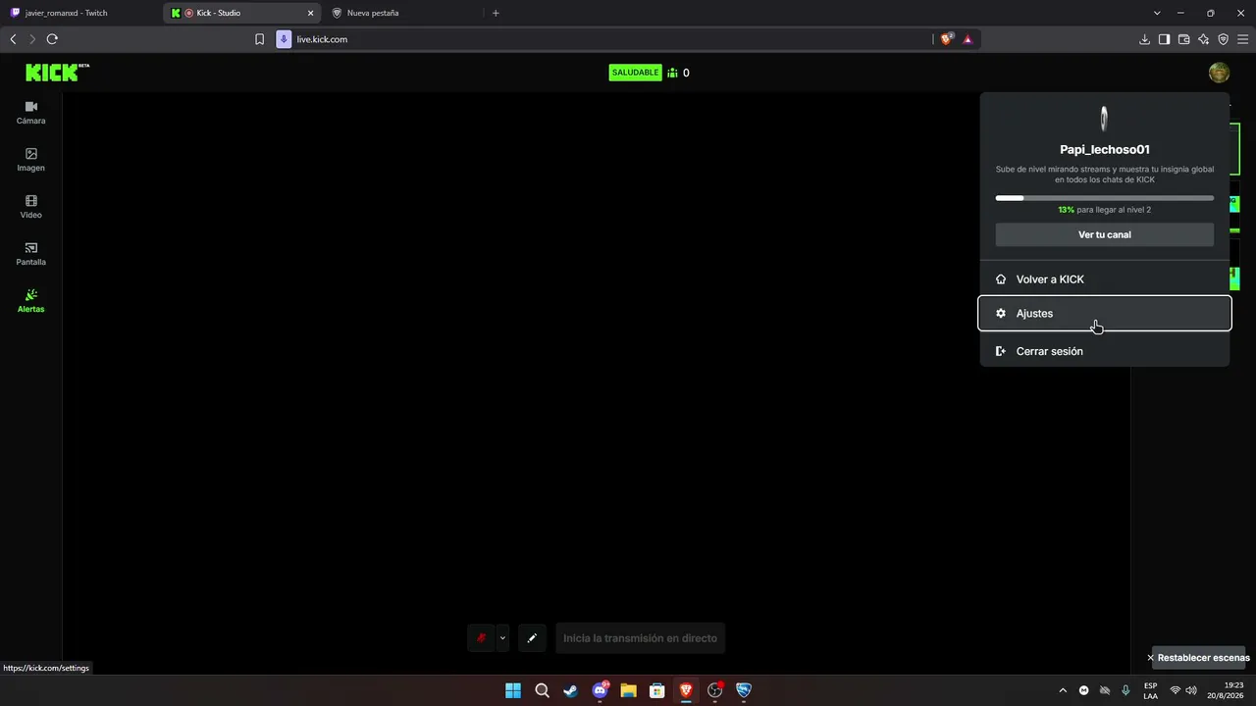Close the Kick - Studio tab

311,13
